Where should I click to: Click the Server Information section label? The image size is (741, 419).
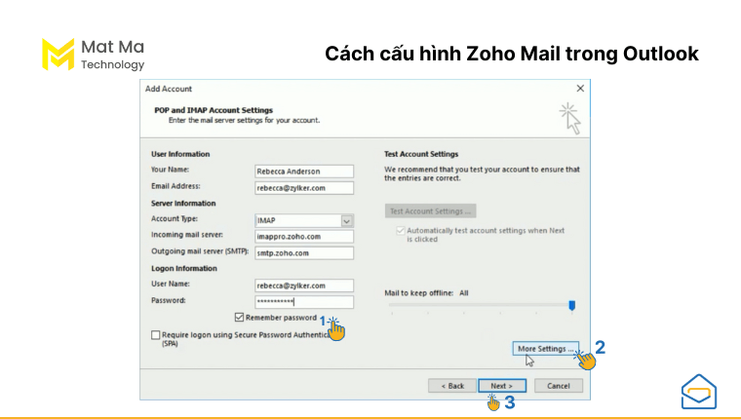click(x=183, y=203)
